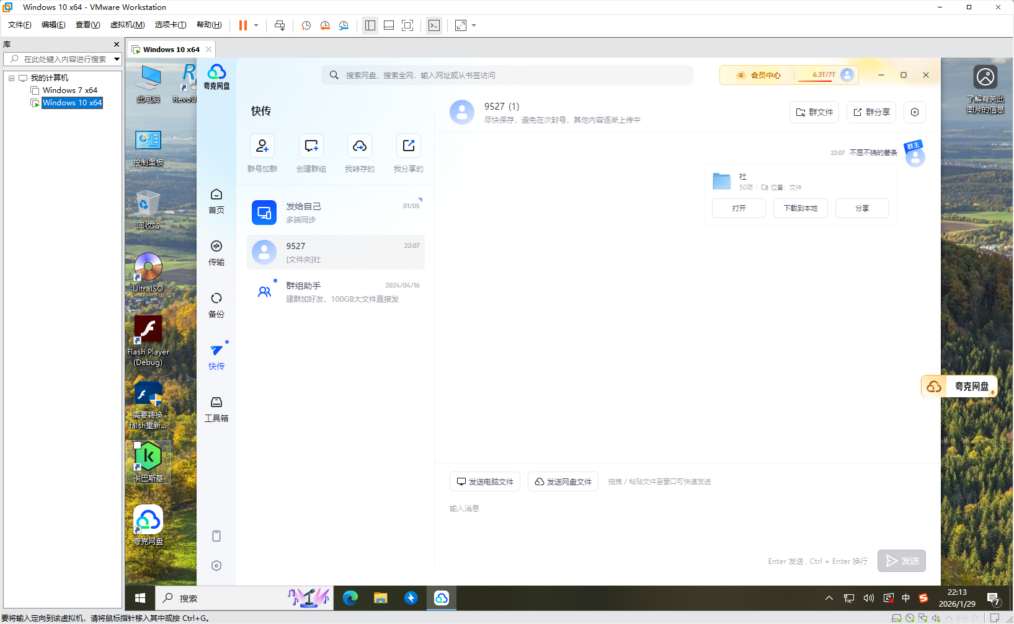1014x624 pixels.
Task: Launch Microsoft Edge from the taskbar
Action: tap(350, 598)
